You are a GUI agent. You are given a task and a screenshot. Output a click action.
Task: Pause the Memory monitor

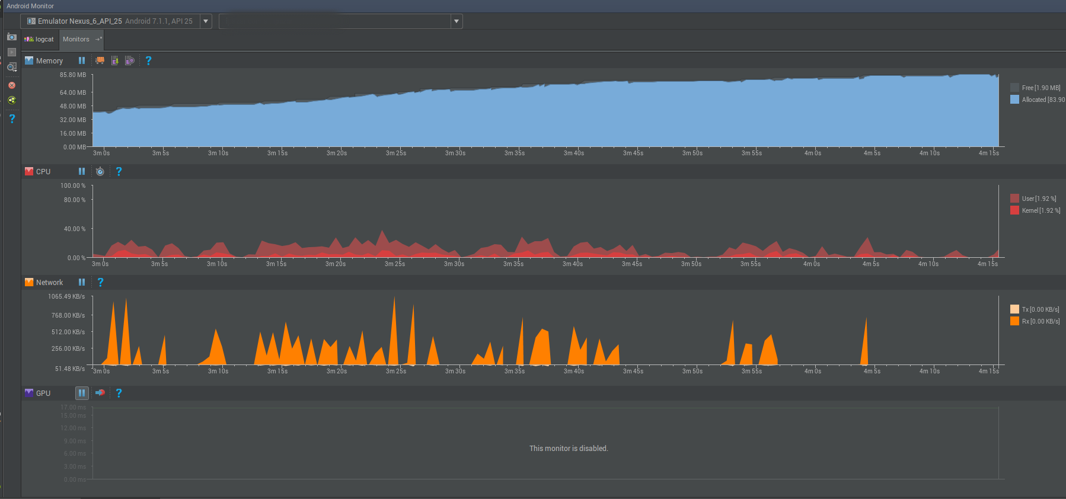pyautogui.click(x=82, y=60)
